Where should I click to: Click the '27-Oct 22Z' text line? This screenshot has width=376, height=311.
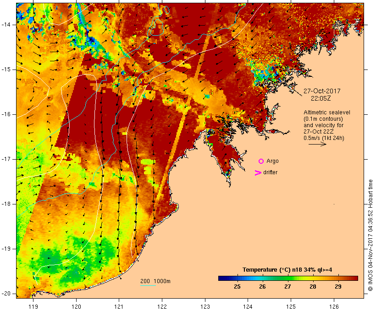[x=318, y=132]
